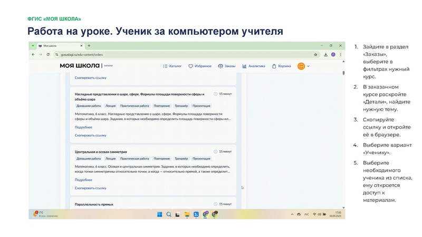Click scrollbar down arrow in browser

pyautogui.click(x=343, y=208)
